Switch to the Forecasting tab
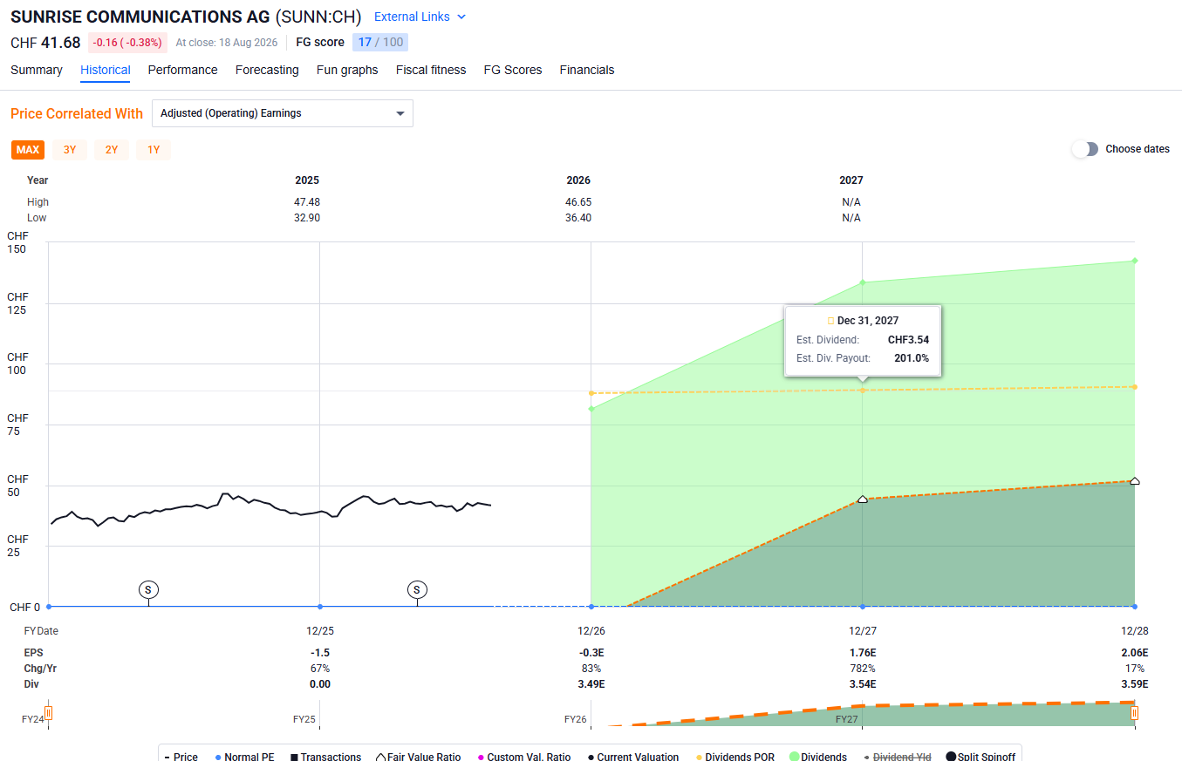This screenshot has height=761, width=1182. (x=267, y=70)
